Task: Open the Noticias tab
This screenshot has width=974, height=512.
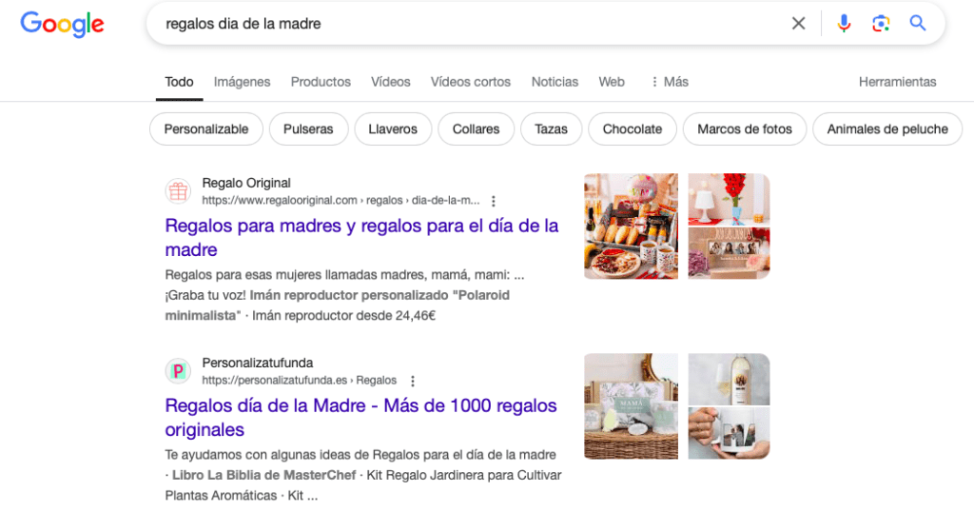Action: (555, 82)
